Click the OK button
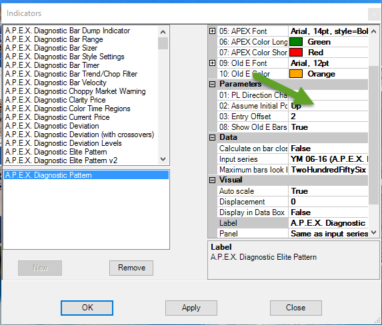Viewport: 382px width, 325px height. pos(87,308)
